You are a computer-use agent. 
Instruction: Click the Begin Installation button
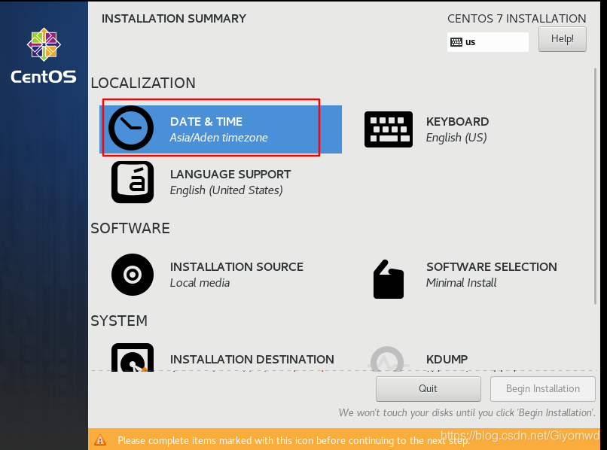tap(543, 389)
